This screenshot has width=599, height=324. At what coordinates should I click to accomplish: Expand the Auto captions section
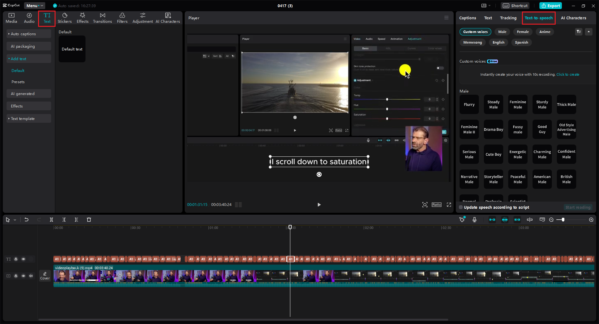[23, 34]
